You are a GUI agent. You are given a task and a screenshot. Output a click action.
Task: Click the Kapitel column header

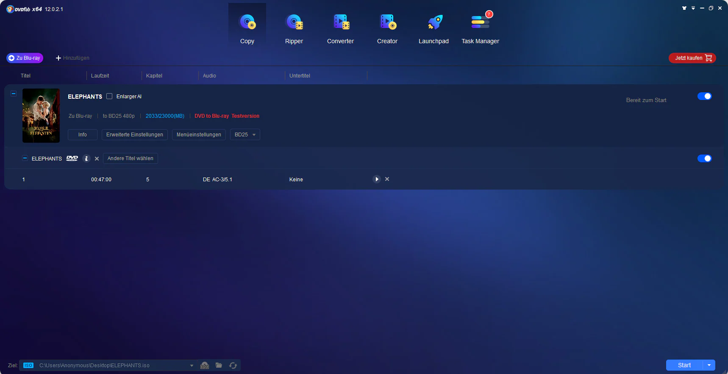pyautogui.click(x=154, y=76)
